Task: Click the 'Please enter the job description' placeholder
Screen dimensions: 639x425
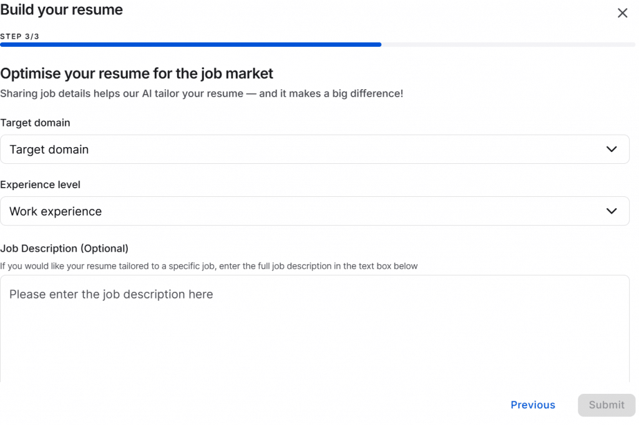Action: tap(111, 294)
